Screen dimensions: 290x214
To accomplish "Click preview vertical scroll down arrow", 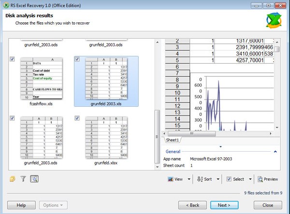I will point(277,128).
